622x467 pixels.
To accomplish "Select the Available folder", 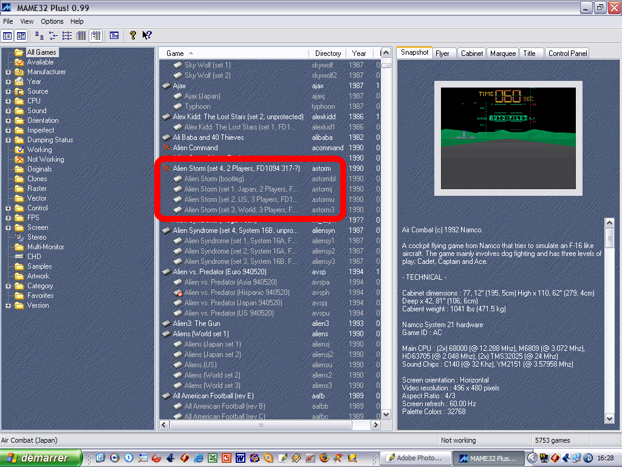I will 40,62.
